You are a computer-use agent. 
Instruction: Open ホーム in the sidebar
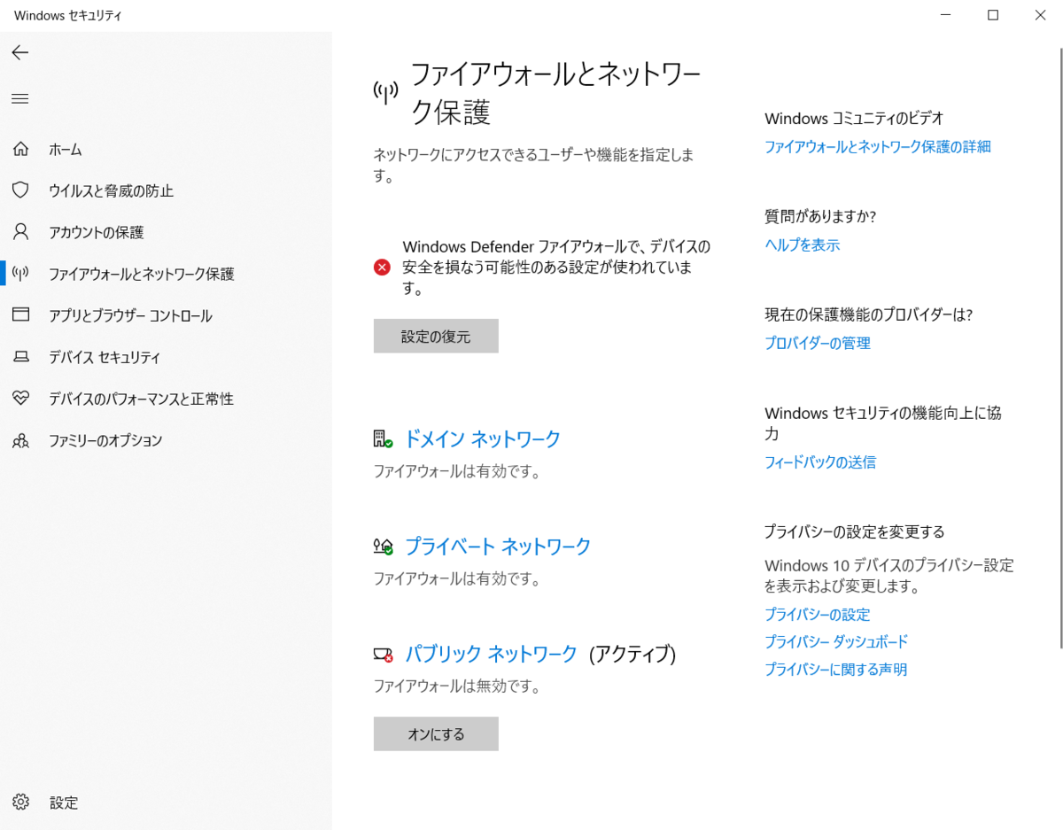(x=66, y=150)
